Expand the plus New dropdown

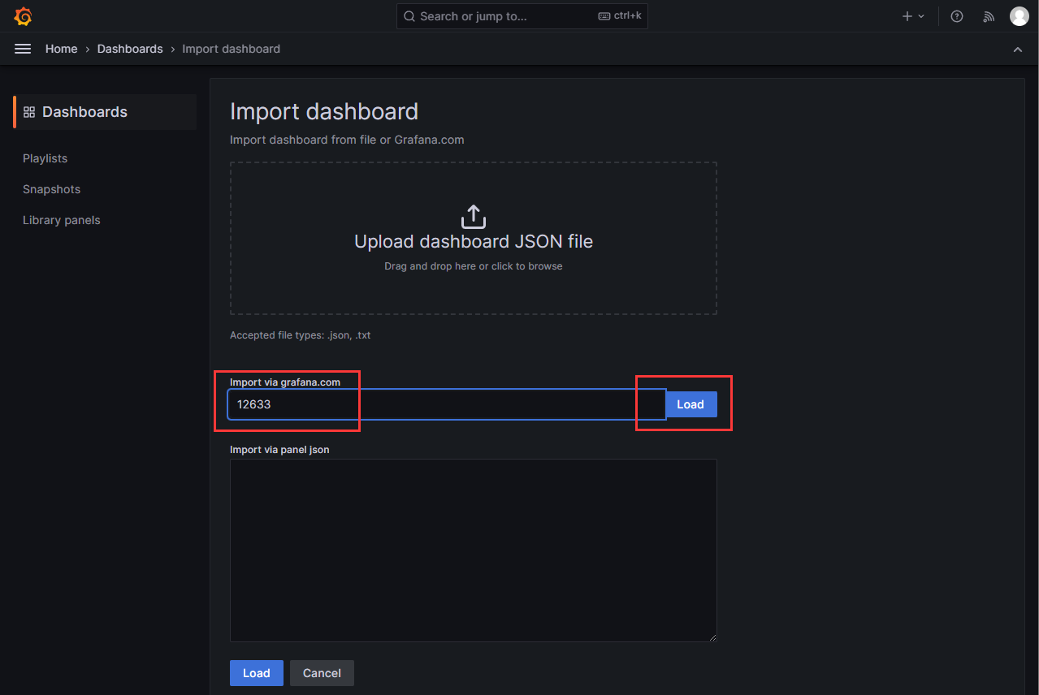tap(913, 16)
